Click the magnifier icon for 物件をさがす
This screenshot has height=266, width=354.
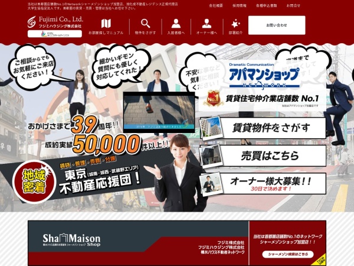(x=145, y=23)
